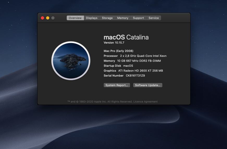Click the macOS Catalina island logo

tap(71, 61)
